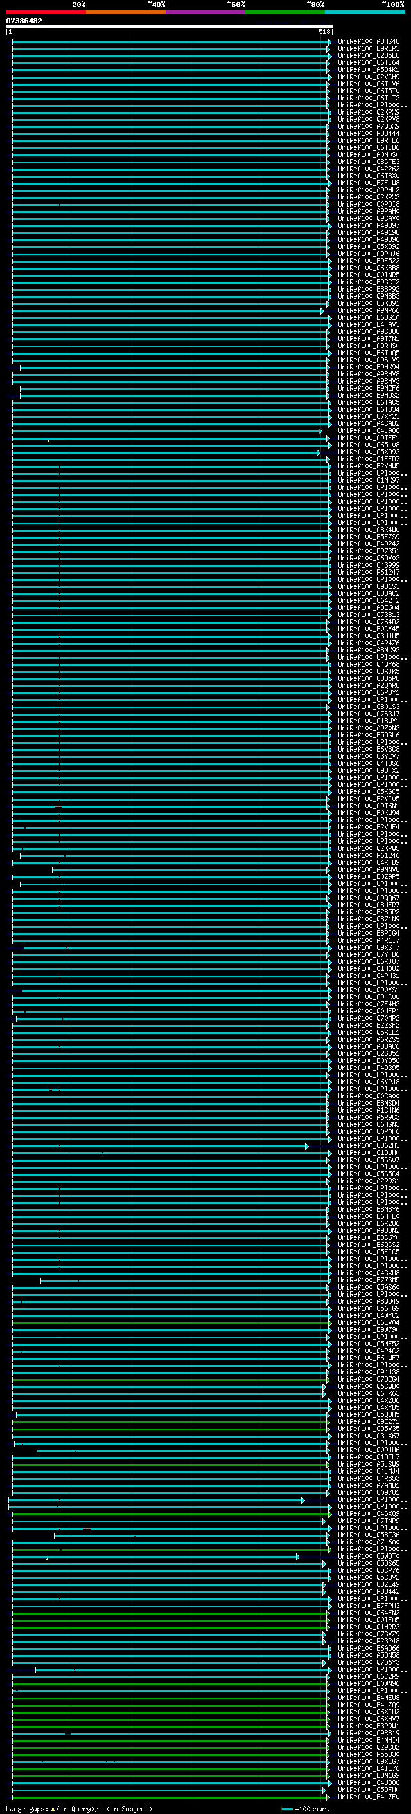Click the 518 query length label
This screenshot has height=1814, width=411.
tap(324, 32)
